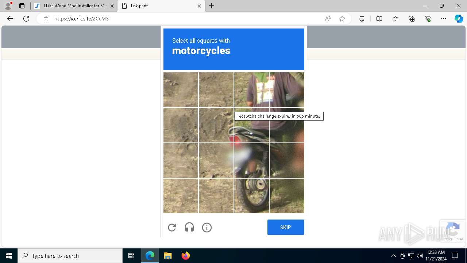Open File Explorer from taskbar
Viewport: 467px width, 263px height.
point(167,256)
